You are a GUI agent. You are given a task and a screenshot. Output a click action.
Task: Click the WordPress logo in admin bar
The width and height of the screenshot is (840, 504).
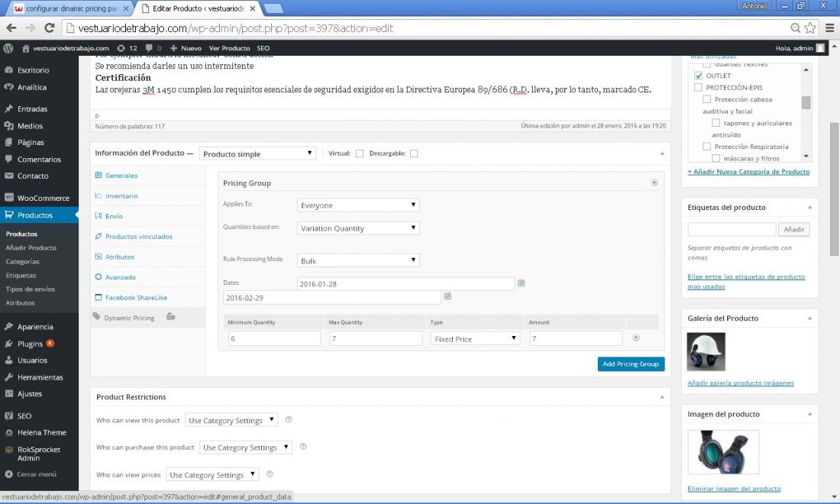[x=8, y=48]
